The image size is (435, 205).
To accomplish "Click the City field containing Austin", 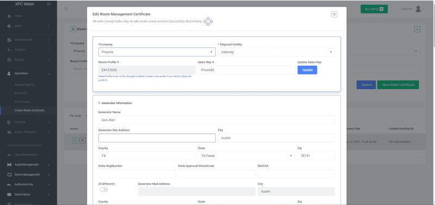I will (277, 138).
